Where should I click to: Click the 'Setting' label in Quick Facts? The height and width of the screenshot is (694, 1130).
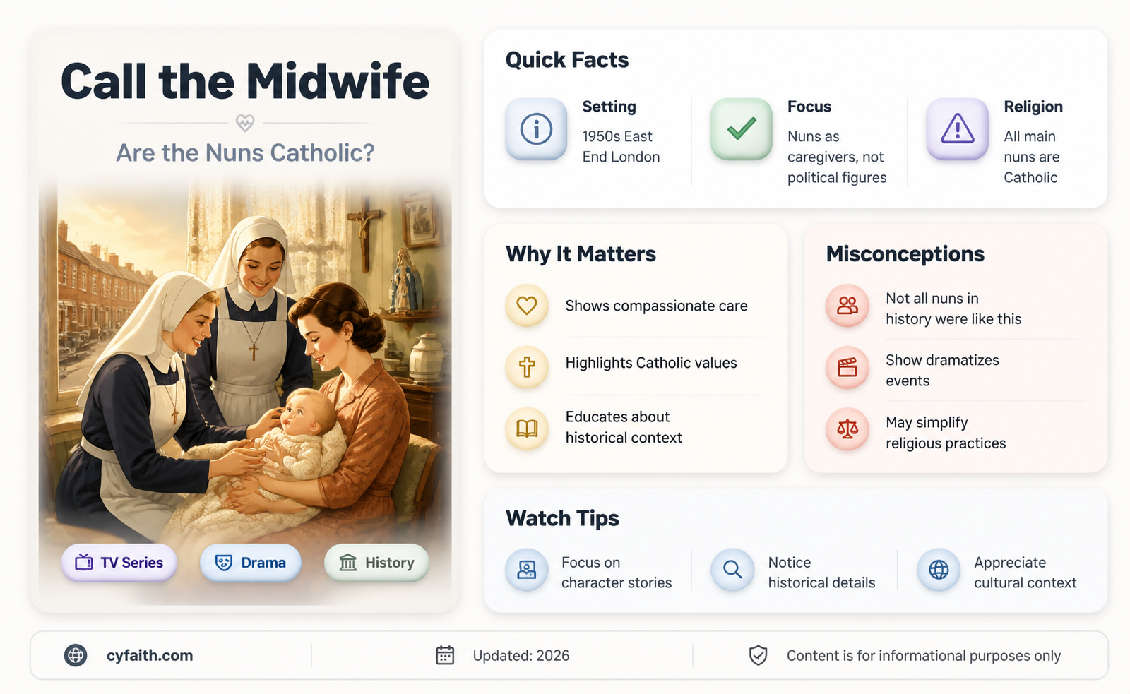coord(609,107)
